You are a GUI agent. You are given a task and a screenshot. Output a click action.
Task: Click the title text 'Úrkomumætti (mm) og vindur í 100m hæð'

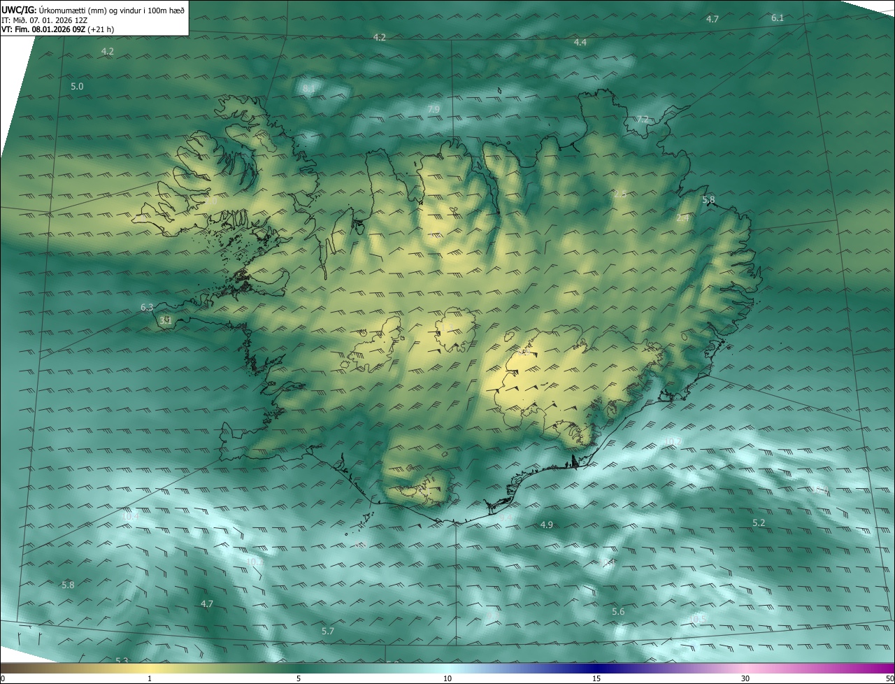(x=112, y=10)
